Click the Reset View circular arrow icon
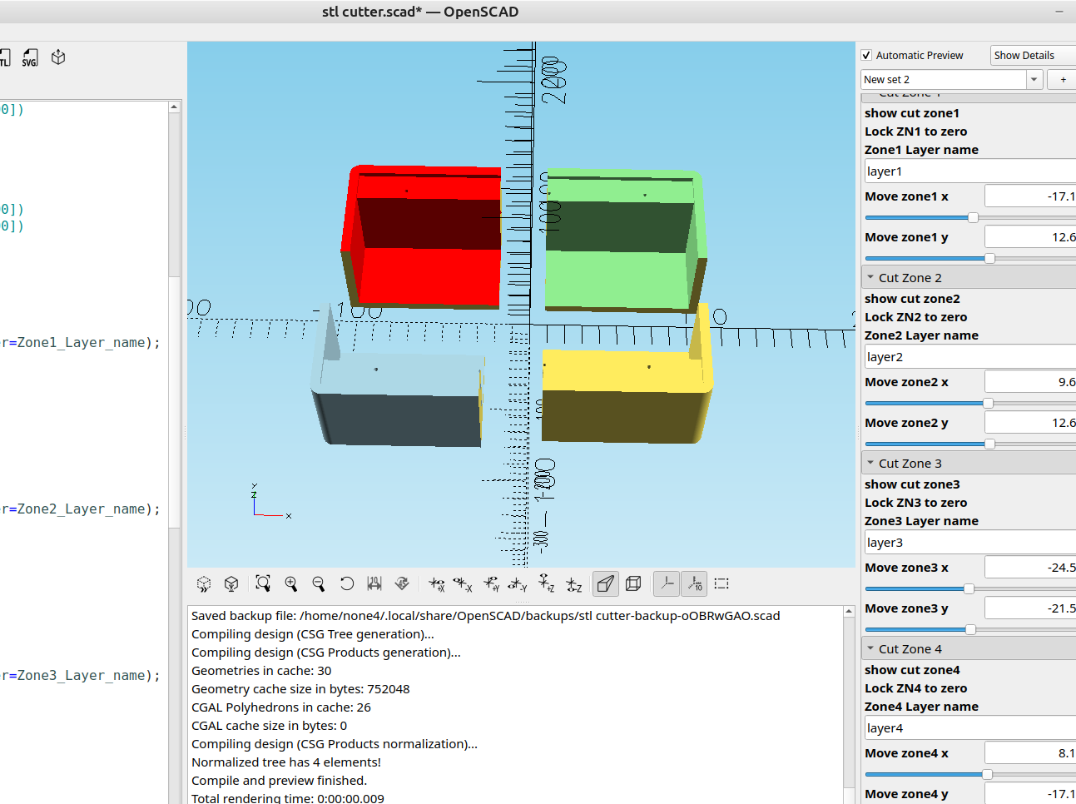The width and height of the screenshot is (1076, 804). point(347,583)
